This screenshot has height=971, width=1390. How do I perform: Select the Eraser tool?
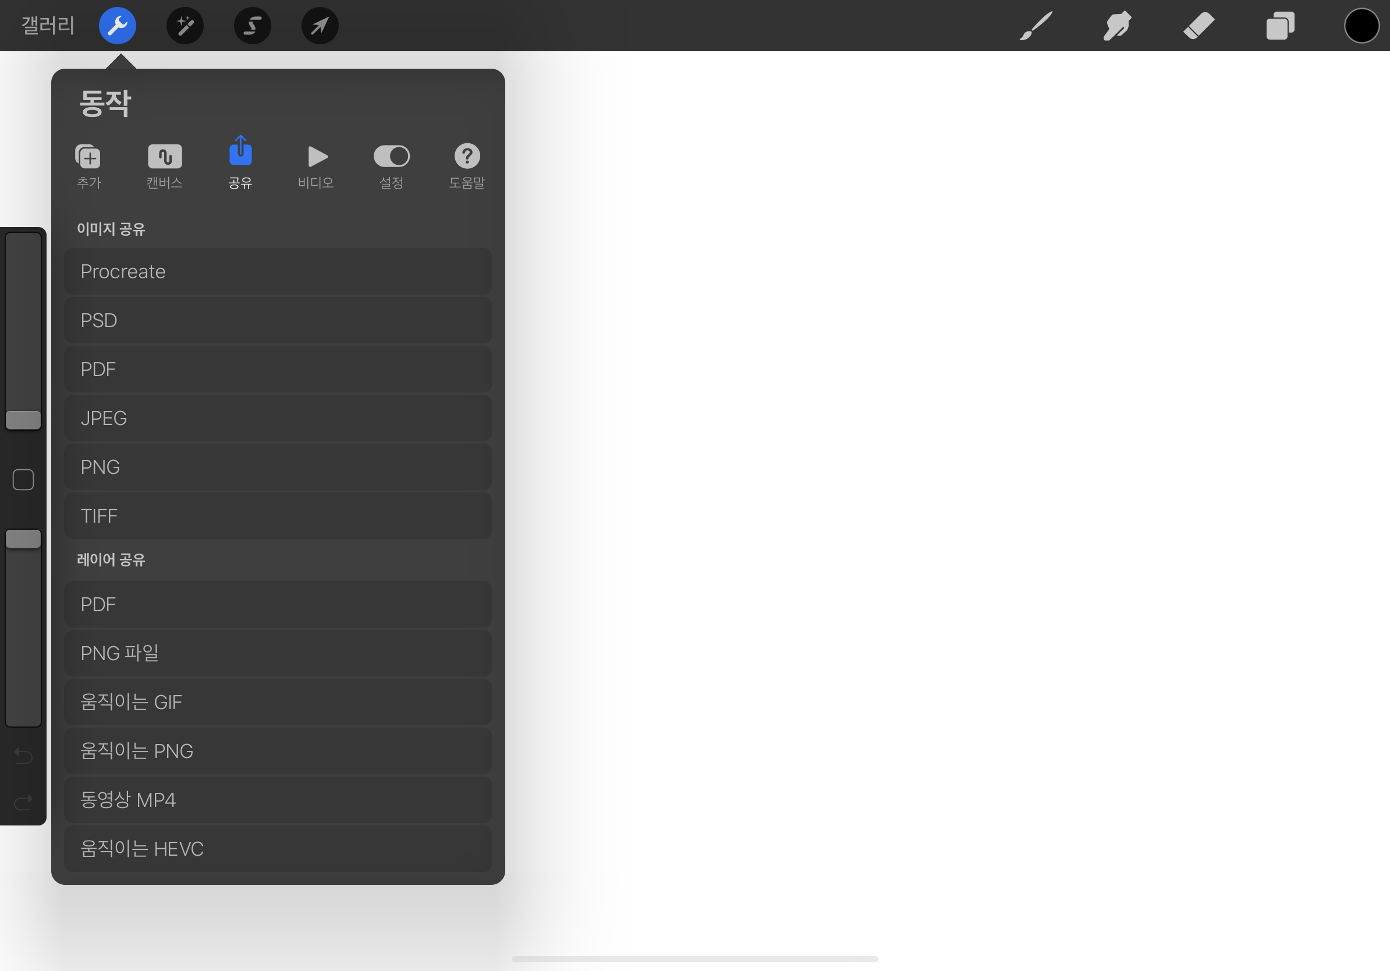pos(1198,26)
